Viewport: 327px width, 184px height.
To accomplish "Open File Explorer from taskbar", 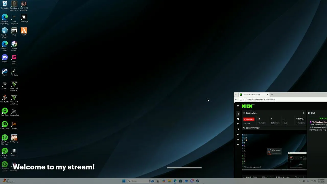I will pos(169,181).
